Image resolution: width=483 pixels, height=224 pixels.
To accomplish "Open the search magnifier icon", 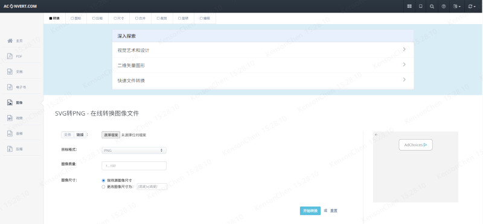I will (x=432, y=6).
